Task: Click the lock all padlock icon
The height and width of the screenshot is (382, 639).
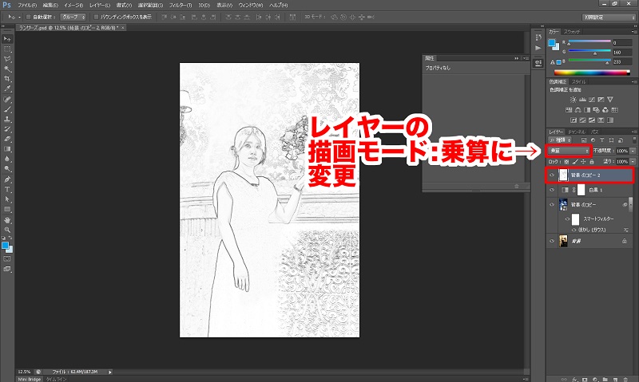Action: click(x=592, y=162)
